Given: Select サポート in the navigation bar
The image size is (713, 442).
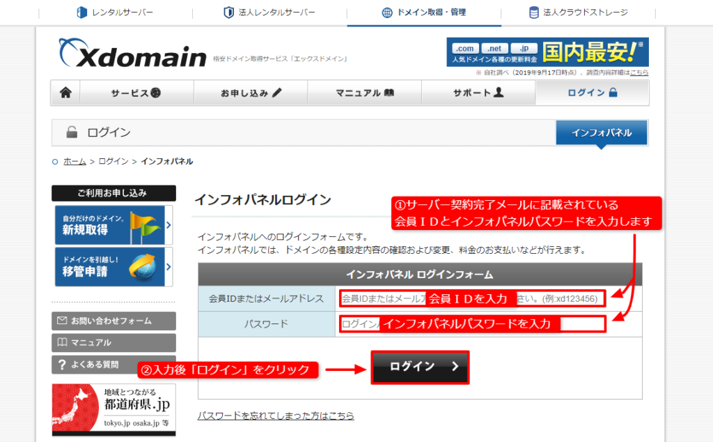Looking at the screenshot, I should [x=478, y=93].
